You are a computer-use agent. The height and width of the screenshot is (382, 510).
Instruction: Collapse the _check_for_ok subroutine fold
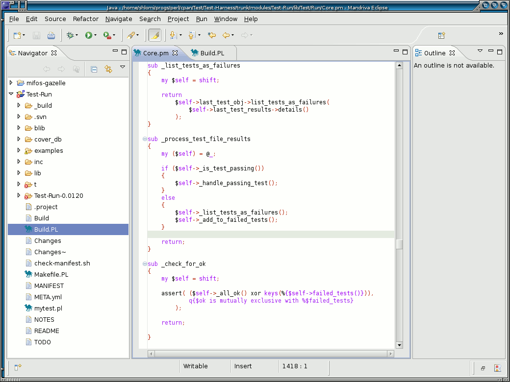point(144,263)
